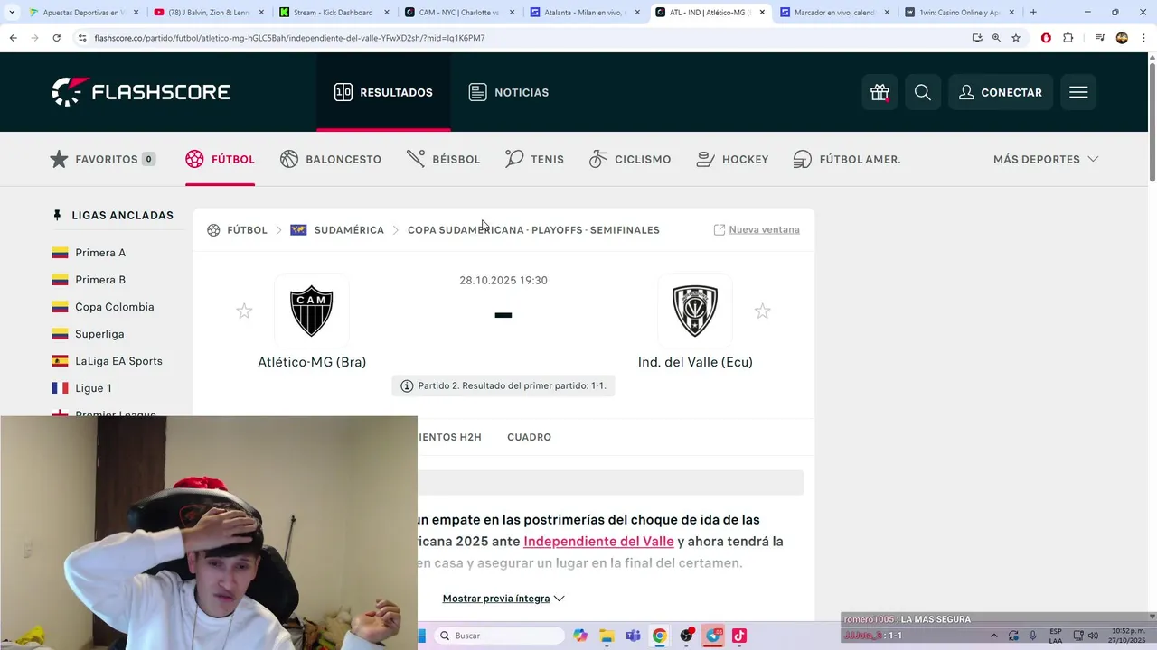The height and width of the screenshot is (650, 1157).
Task: Toggle favorite star for Ind. del Valle
Action: coord(763,311)
